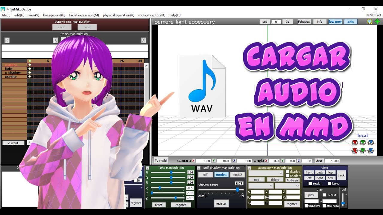Click the frame number field next to set
This screenshot has height=215, width=383.
pyautogui.click(x=276, y=22)
